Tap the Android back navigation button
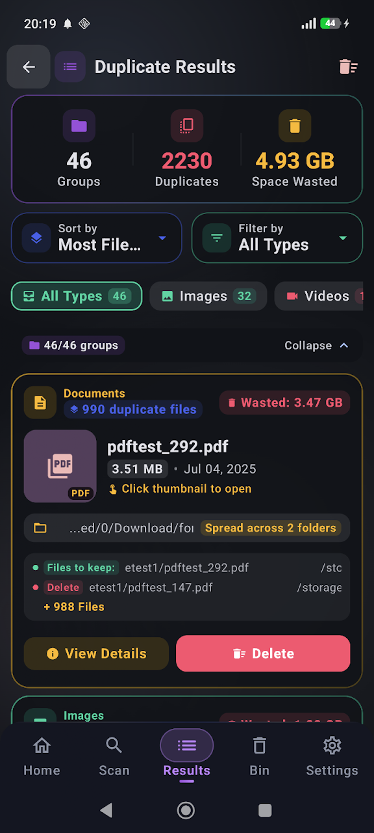The width and height of the screenshot is (374, 833). pos(106,810)
